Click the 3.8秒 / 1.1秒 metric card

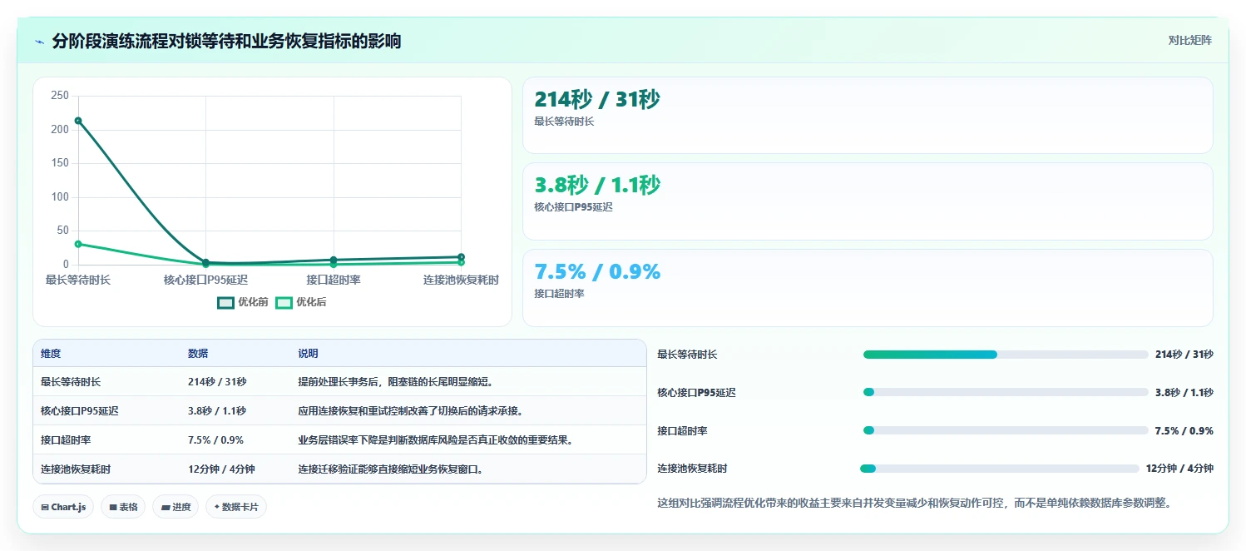click(868, 201)
